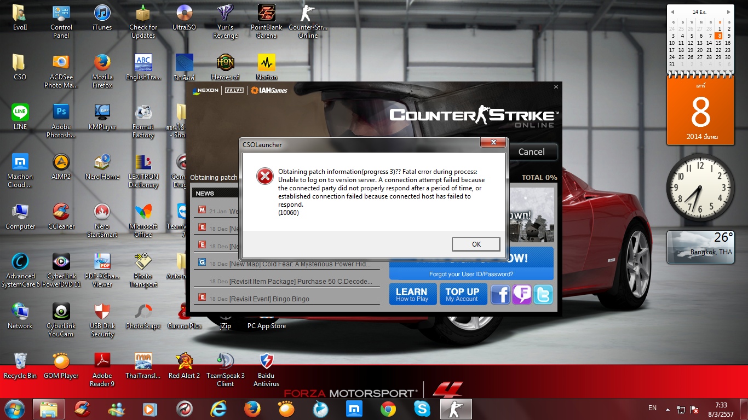Select the LINE desktop icon
Image resolution: width=748 pixels, height=420 pixels.
coord(20,117)
